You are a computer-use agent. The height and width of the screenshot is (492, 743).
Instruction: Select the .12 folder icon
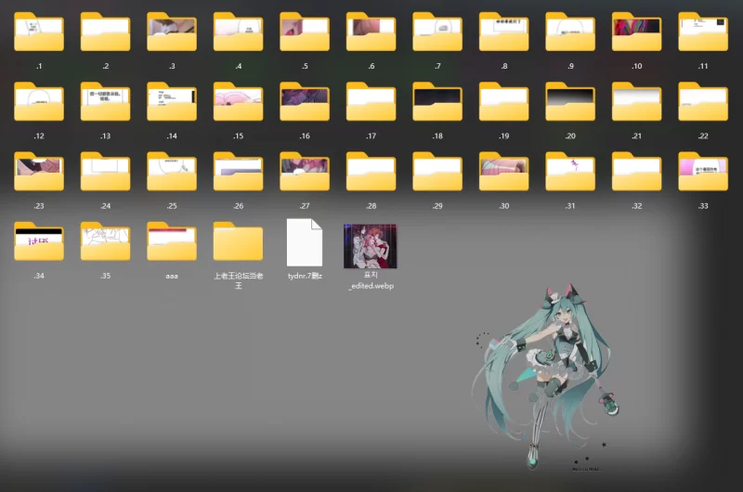coord(39,101)
